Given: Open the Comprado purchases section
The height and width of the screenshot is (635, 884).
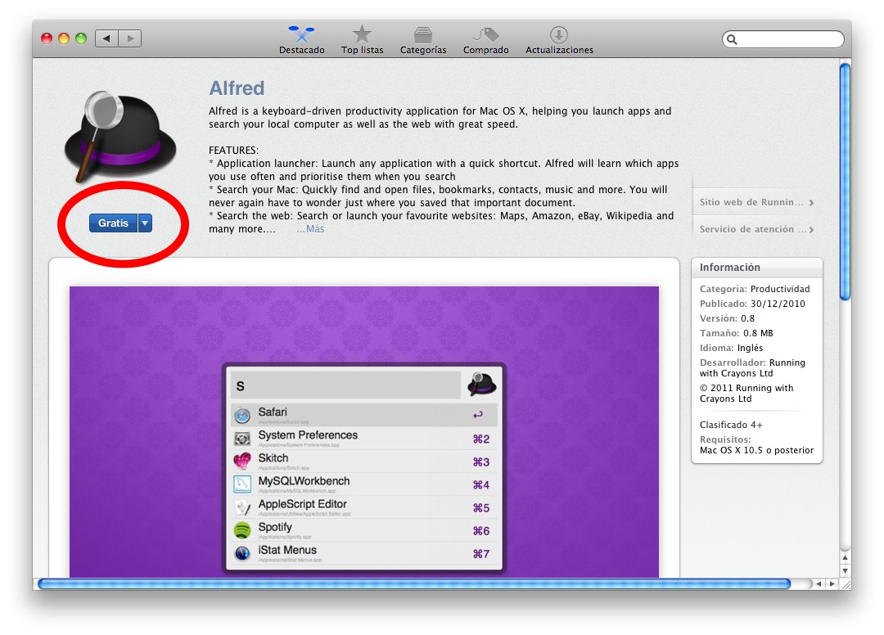Looking at the screenshot, I should (485, 39).
